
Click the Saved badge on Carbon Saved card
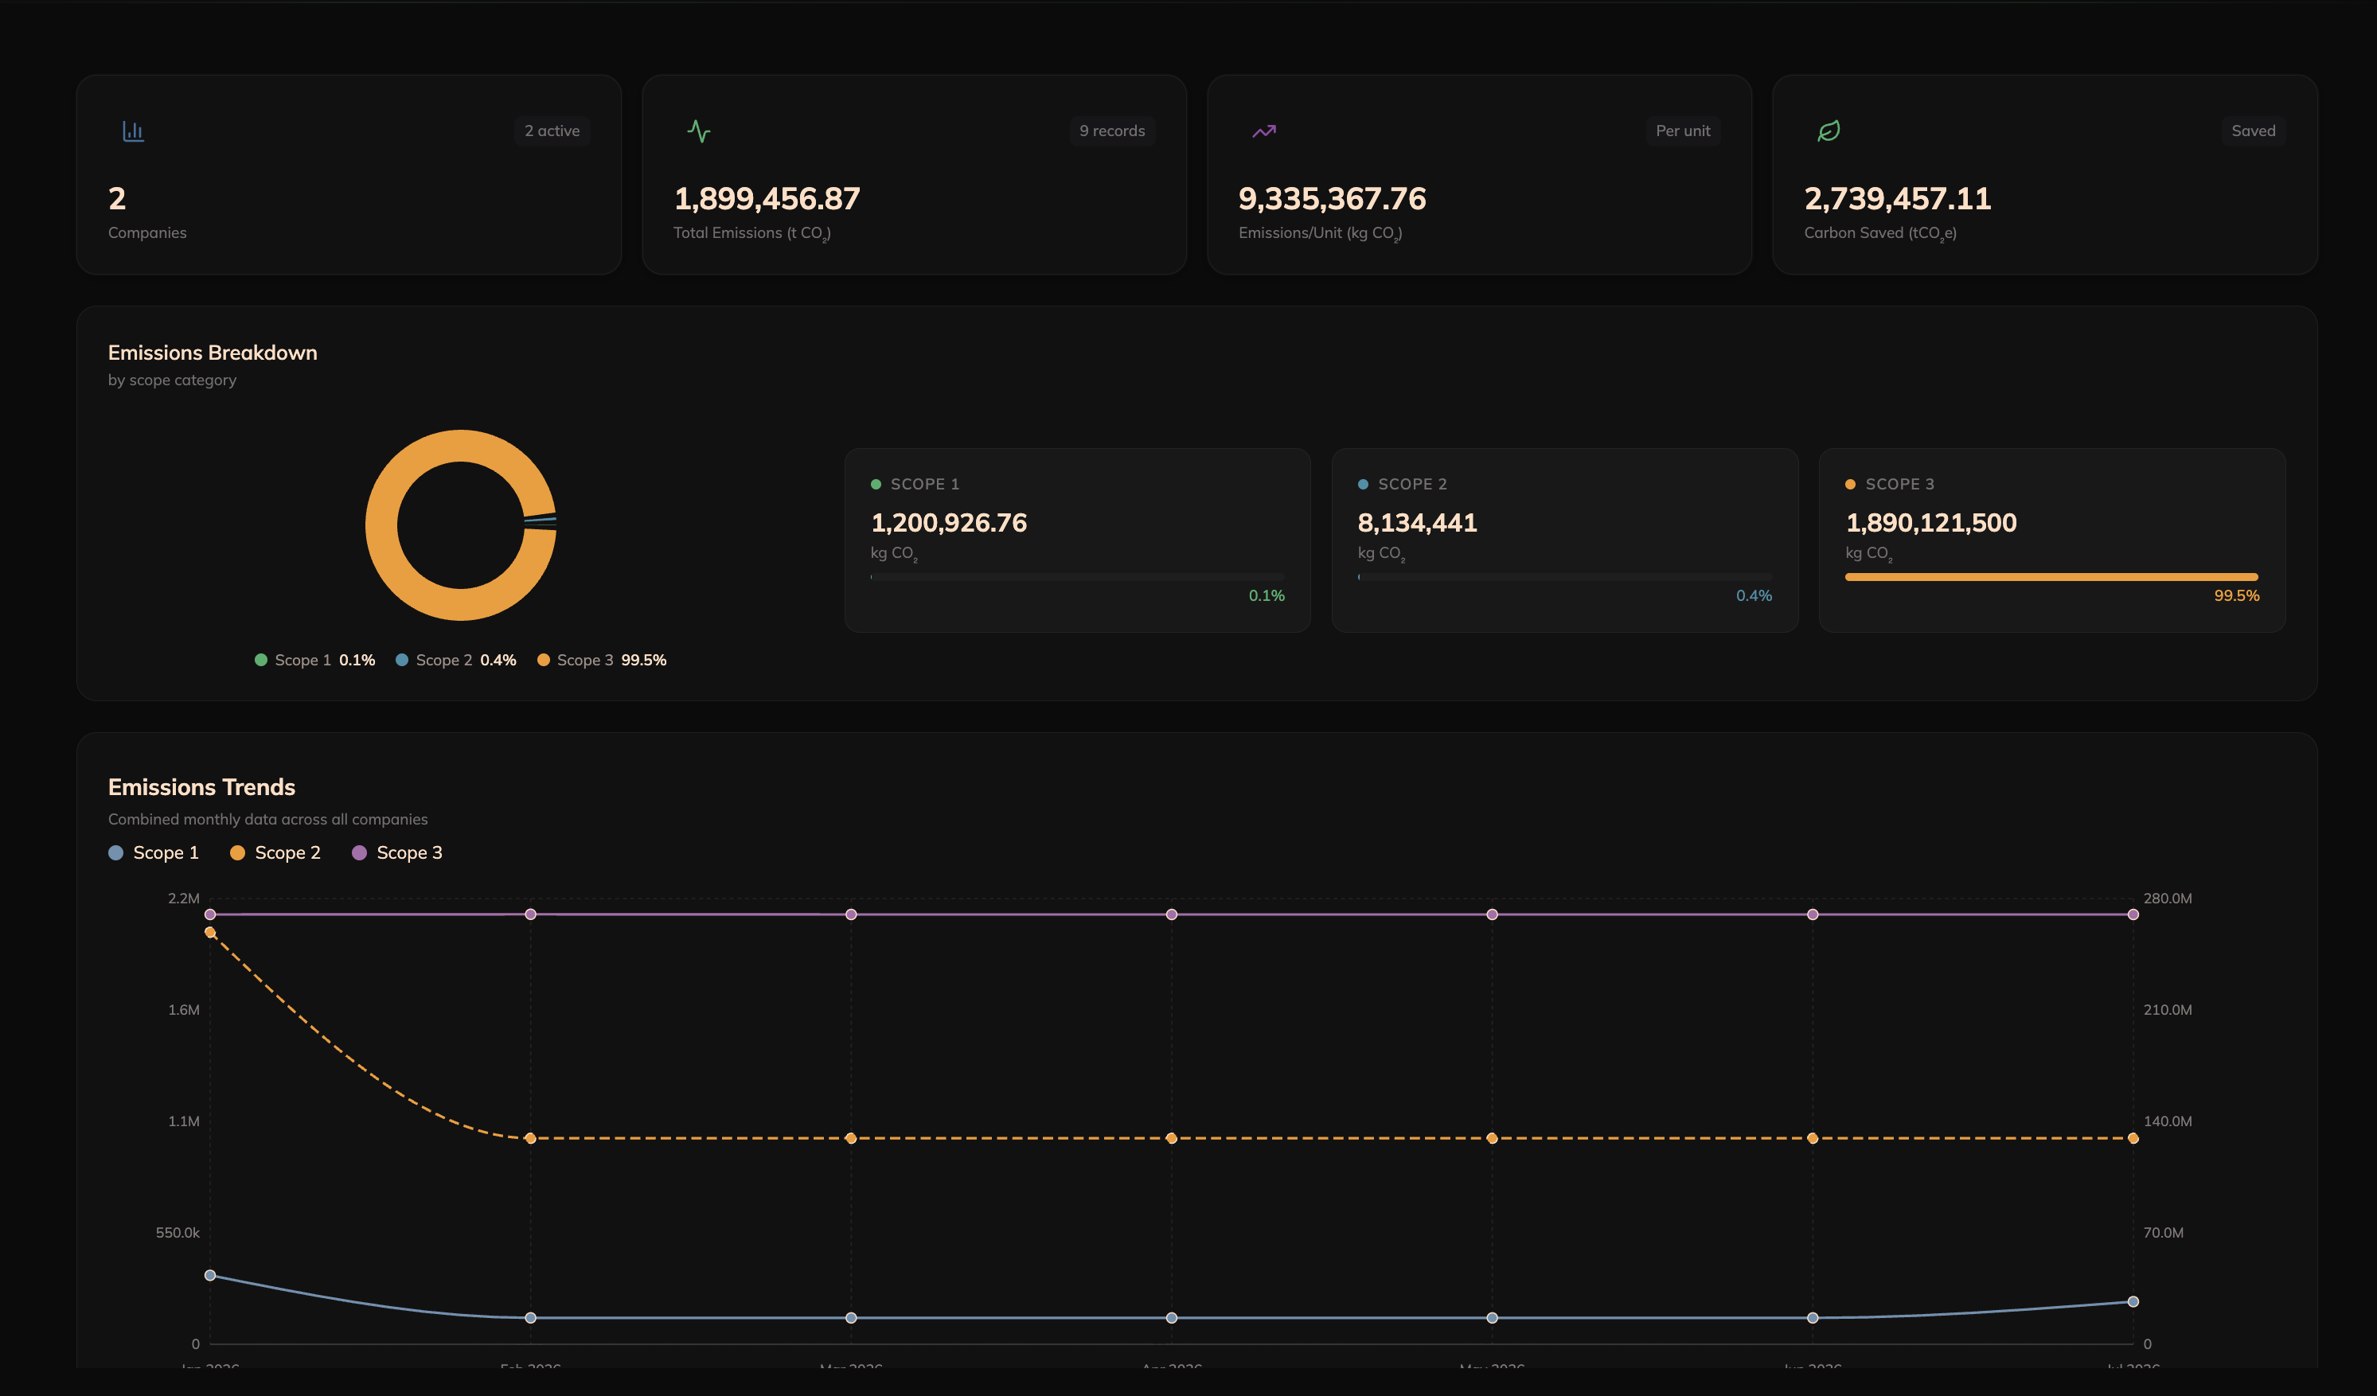[2254, 131]
